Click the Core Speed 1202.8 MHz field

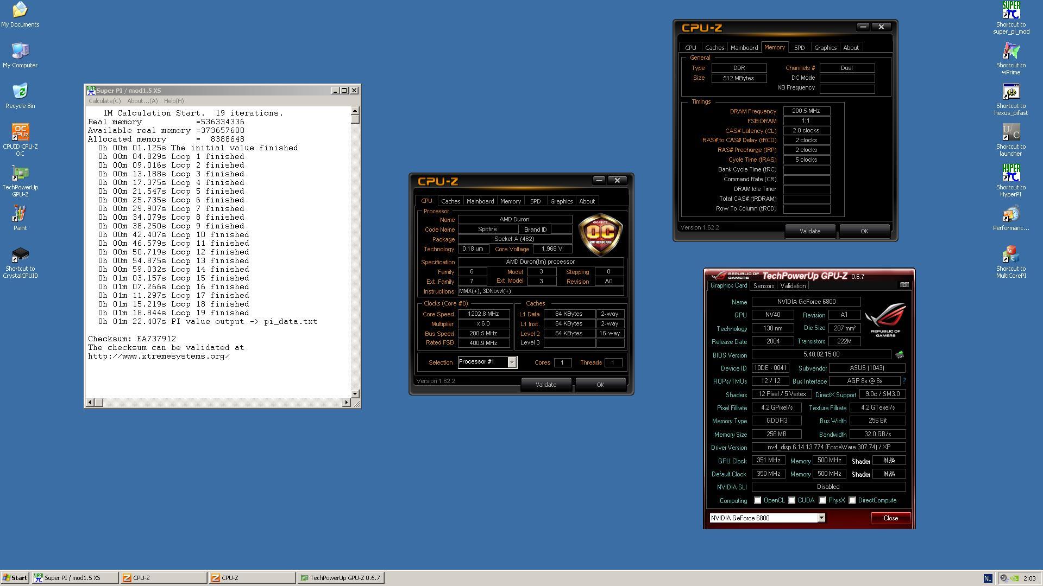[483, 314]
